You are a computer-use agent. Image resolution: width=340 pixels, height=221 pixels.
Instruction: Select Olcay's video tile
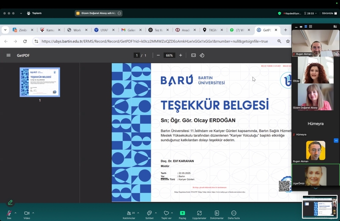coord(316,70)
